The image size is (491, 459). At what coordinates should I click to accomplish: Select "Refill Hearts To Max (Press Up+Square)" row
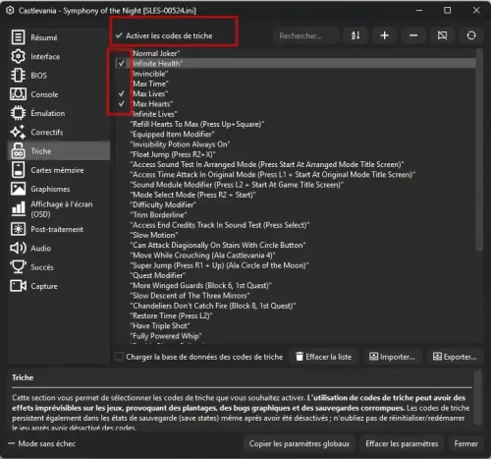point(296,124)
